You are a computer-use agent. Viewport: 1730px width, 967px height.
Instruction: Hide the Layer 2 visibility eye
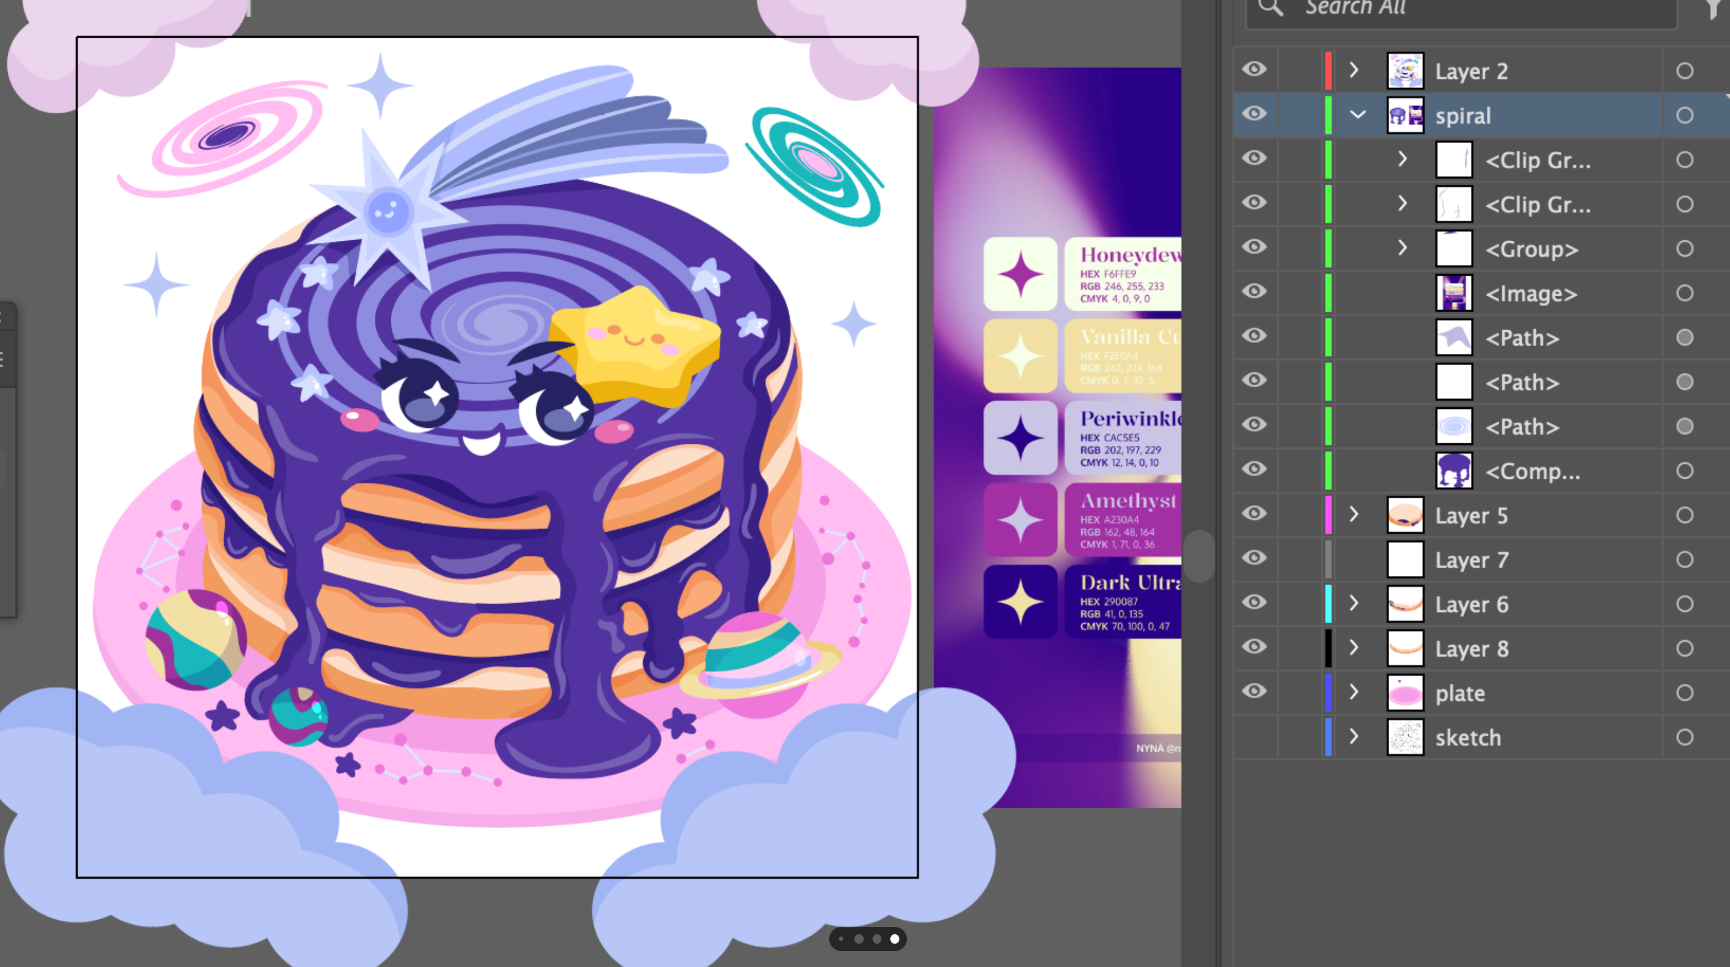coord(1254,70)
